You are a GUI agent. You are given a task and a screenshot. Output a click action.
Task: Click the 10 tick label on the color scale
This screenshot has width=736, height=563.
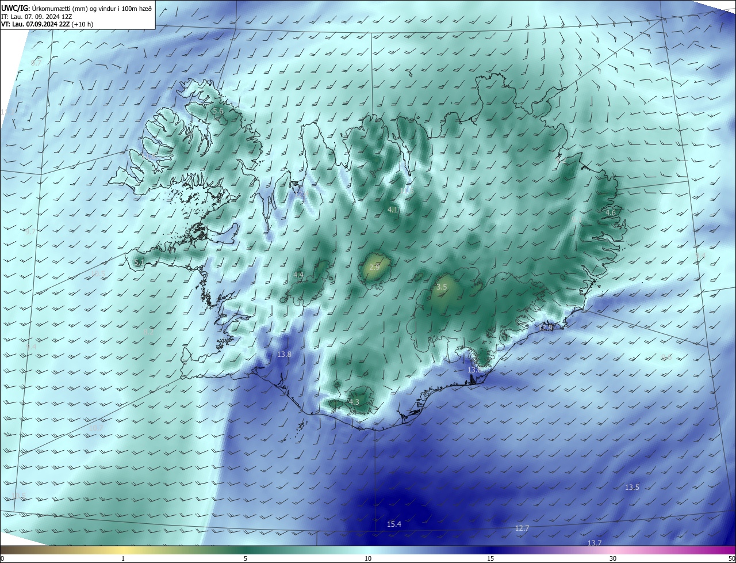pyautogui.click(x=368, y=558)
